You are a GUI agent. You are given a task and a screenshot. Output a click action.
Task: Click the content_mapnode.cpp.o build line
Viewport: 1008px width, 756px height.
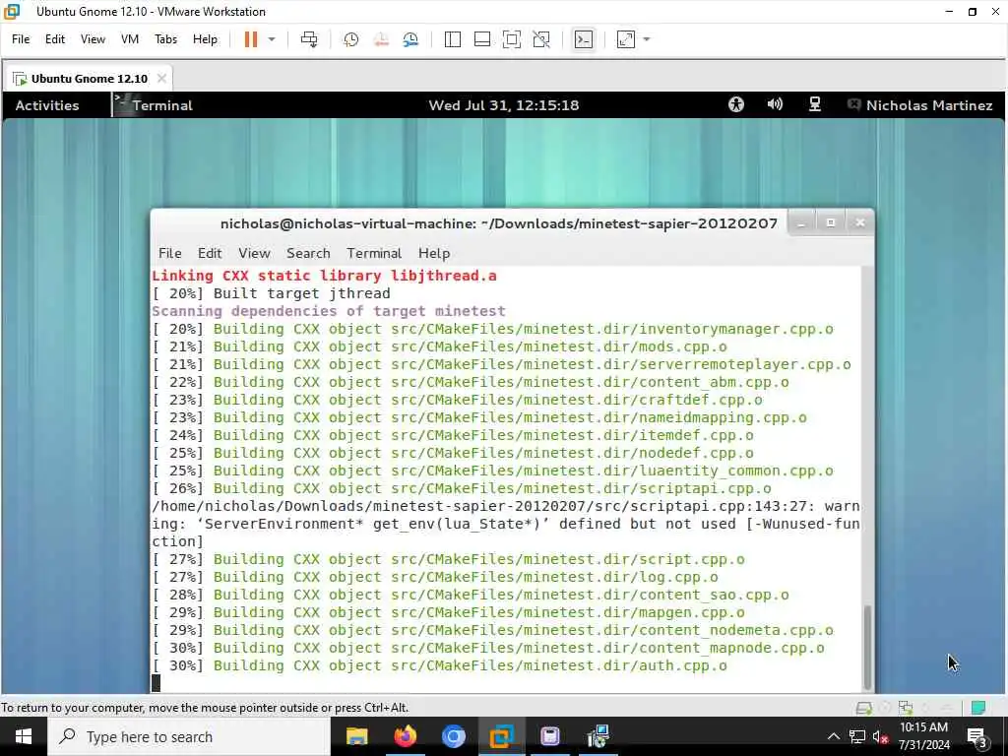pyautogui.click(x=488, y=648)
